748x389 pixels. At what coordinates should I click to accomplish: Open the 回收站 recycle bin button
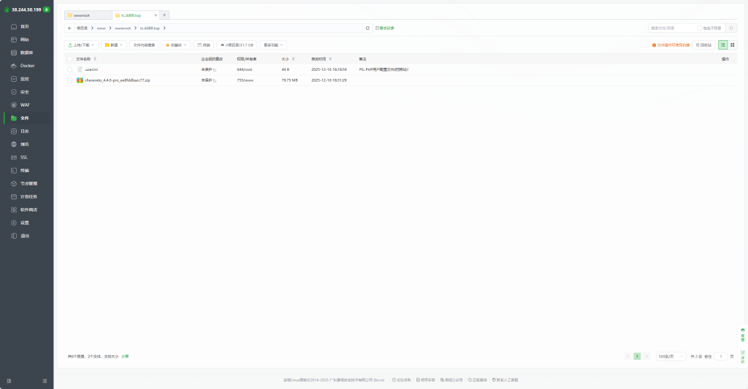703,45
